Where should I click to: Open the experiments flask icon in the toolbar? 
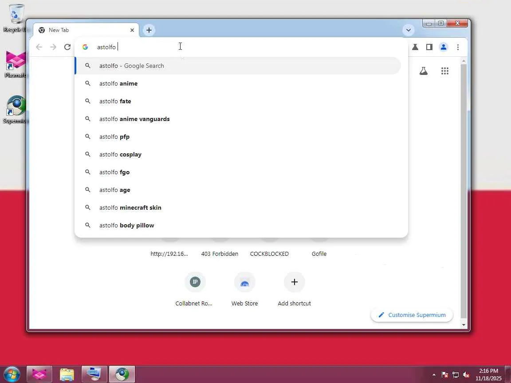point(415,47)
